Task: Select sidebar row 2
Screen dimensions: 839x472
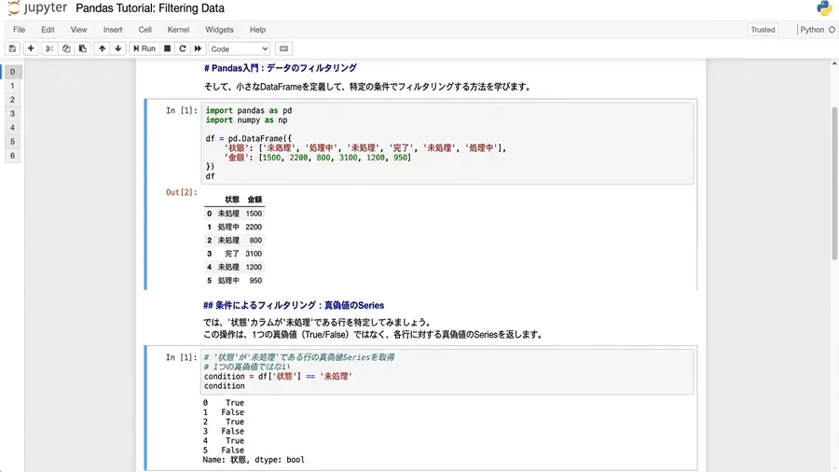Action: click(12, 100)
